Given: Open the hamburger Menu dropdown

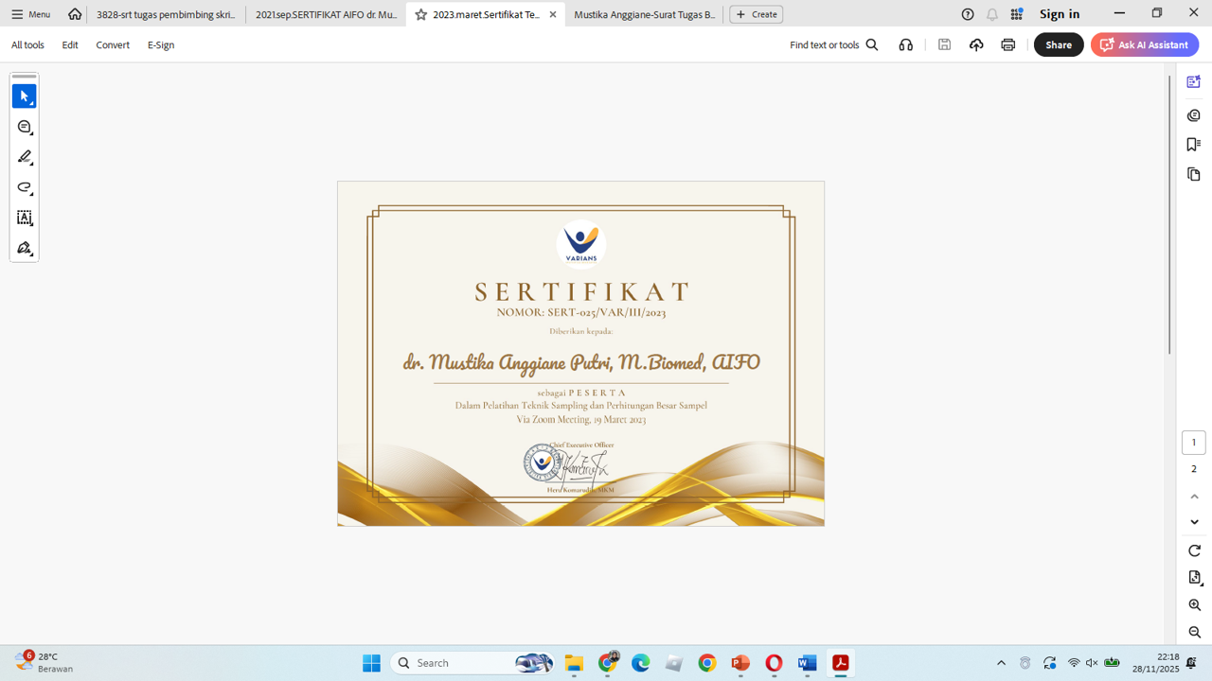Looking at the screenshot, I should tap(30, 14).
